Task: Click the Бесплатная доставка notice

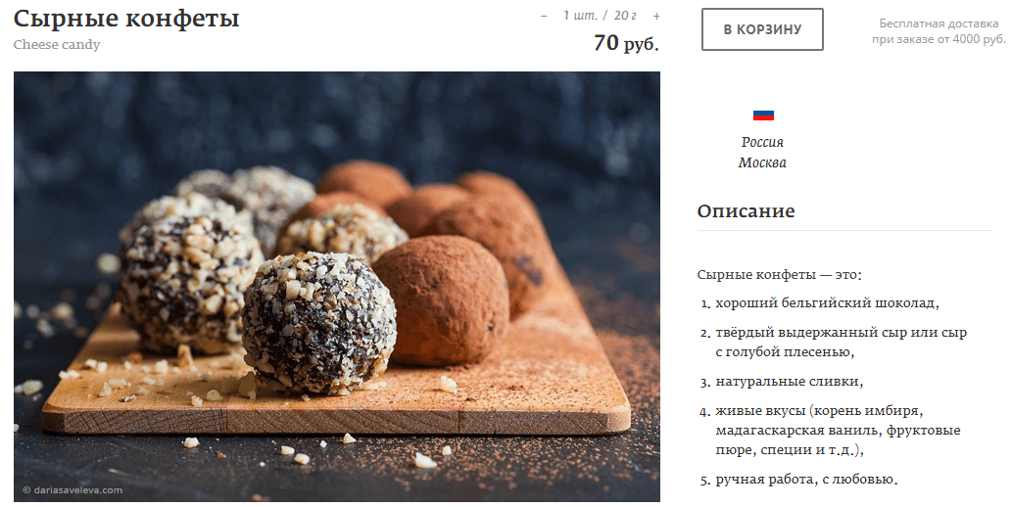Action: coord(939,31)
